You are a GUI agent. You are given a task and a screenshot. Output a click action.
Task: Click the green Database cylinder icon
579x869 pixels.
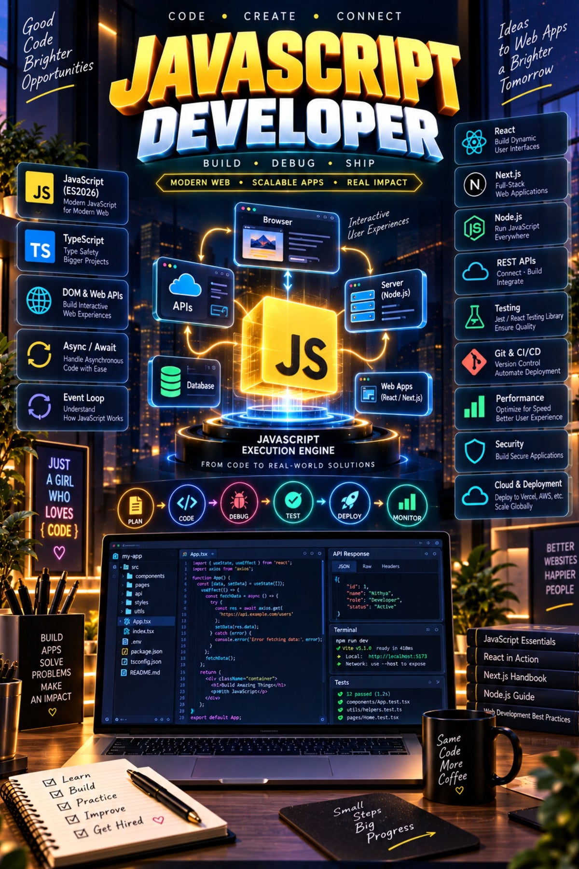[170, 381]
